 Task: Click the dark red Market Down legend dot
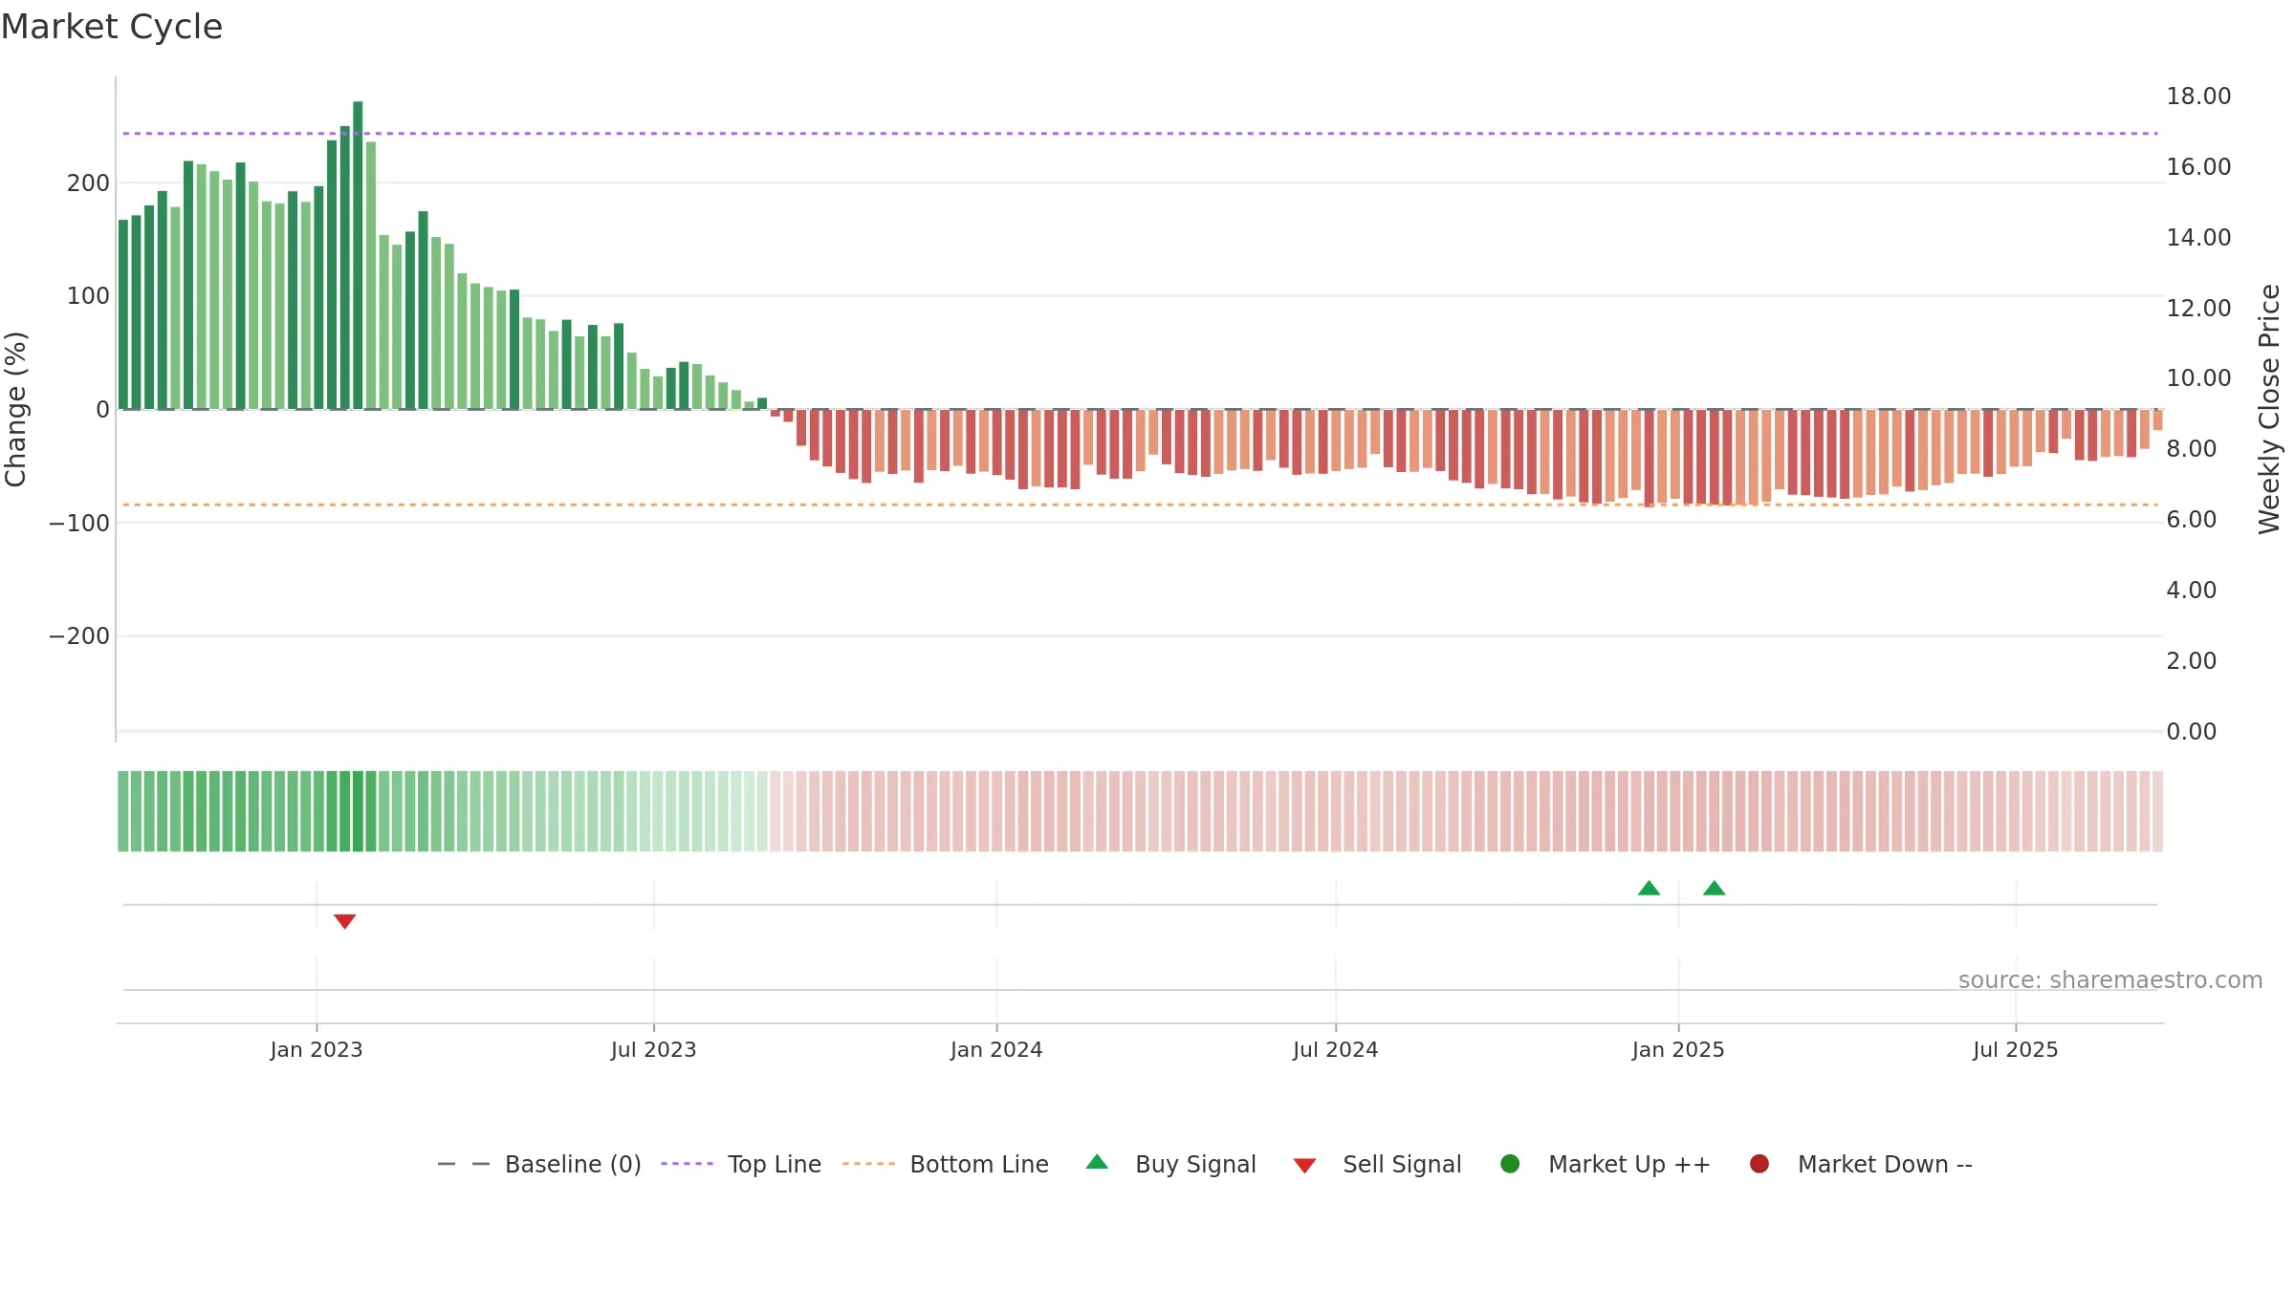1759,1164
